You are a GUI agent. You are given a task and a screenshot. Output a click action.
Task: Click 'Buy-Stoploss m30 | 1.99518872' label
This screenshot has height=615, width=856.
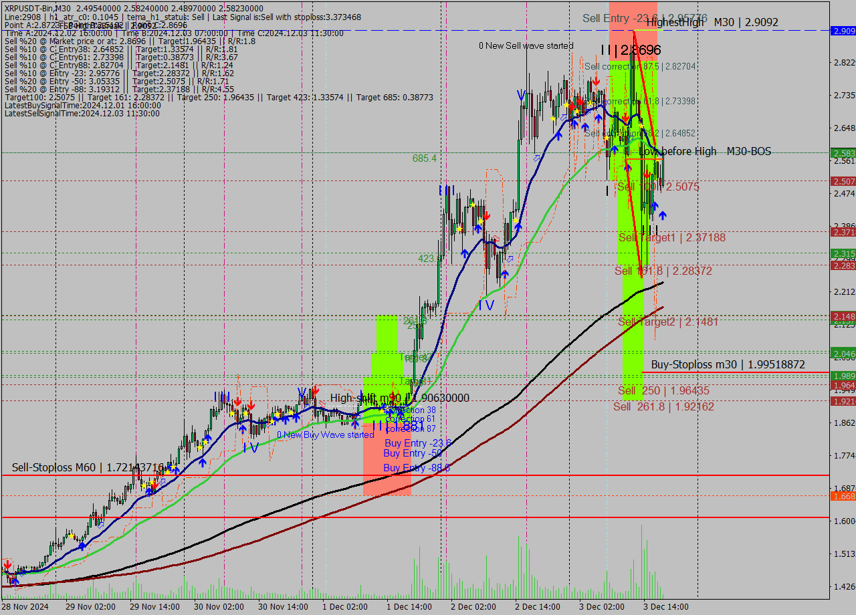point(728,364)
